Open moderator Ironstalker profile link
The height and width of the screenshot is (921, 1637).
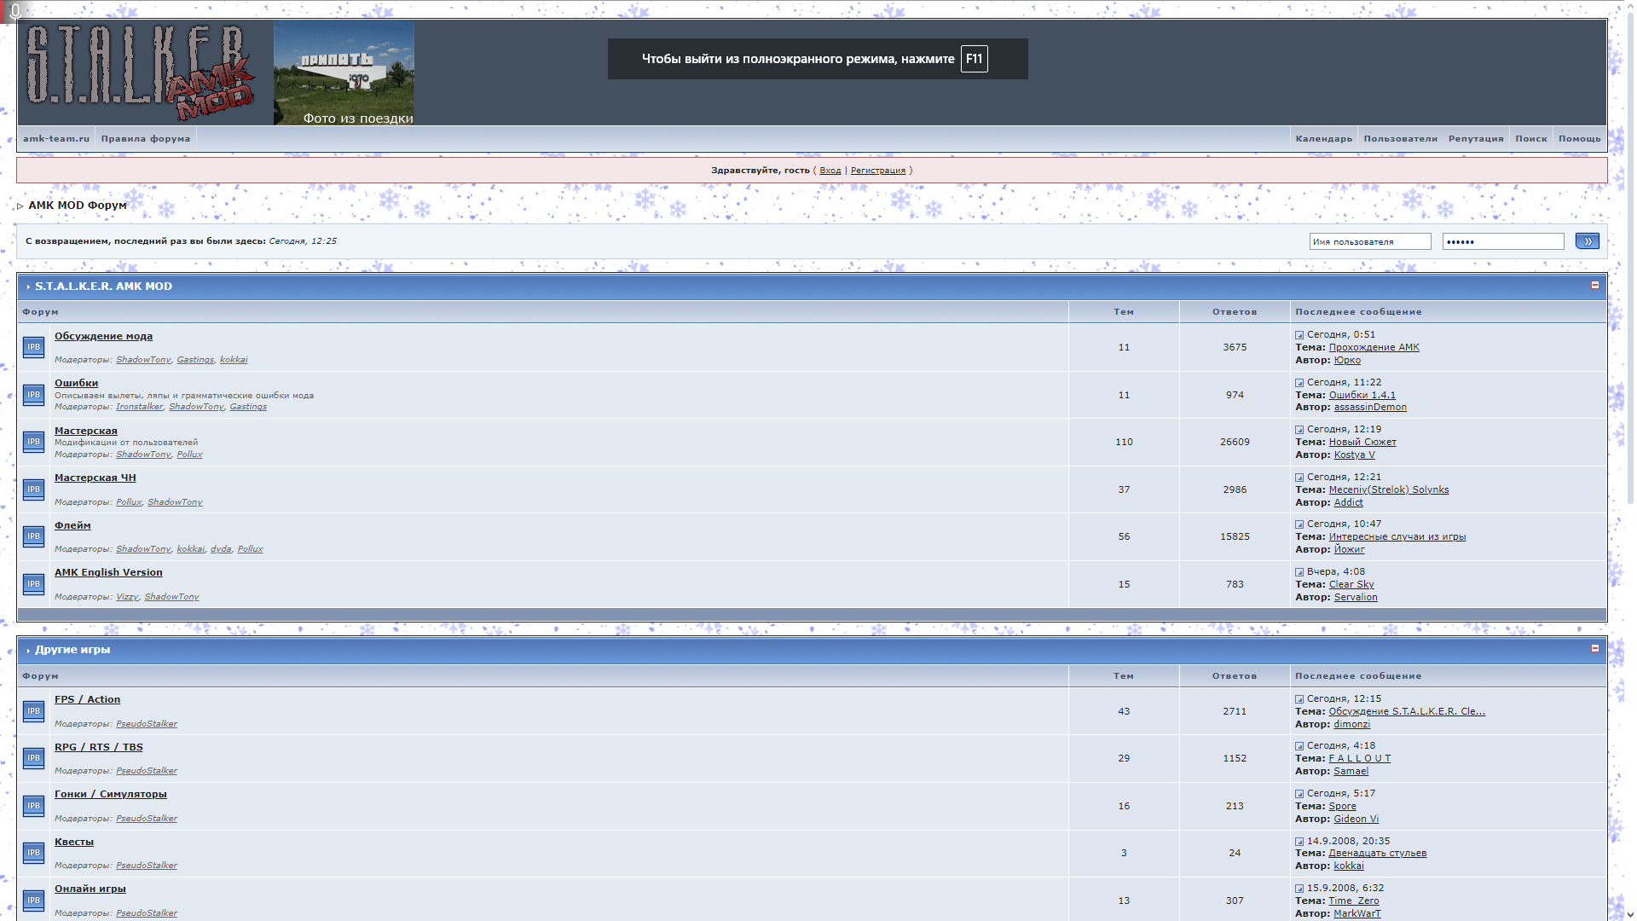139,407
